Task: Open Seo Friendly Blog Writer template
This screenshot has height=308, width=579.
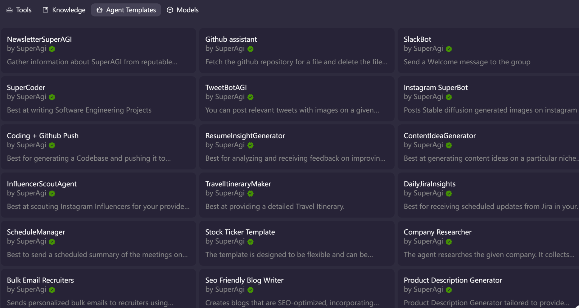Action: (x=296, y=290)
